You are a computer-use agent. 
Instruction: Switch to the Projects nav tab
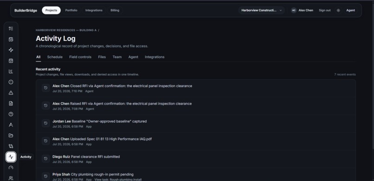pos(52,10)
